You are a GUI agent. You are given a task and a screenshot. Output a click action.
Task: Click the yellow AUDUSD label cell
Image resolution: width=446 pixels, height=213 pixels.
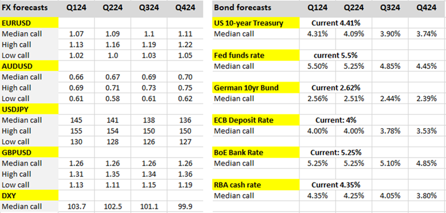coord(29,66)
